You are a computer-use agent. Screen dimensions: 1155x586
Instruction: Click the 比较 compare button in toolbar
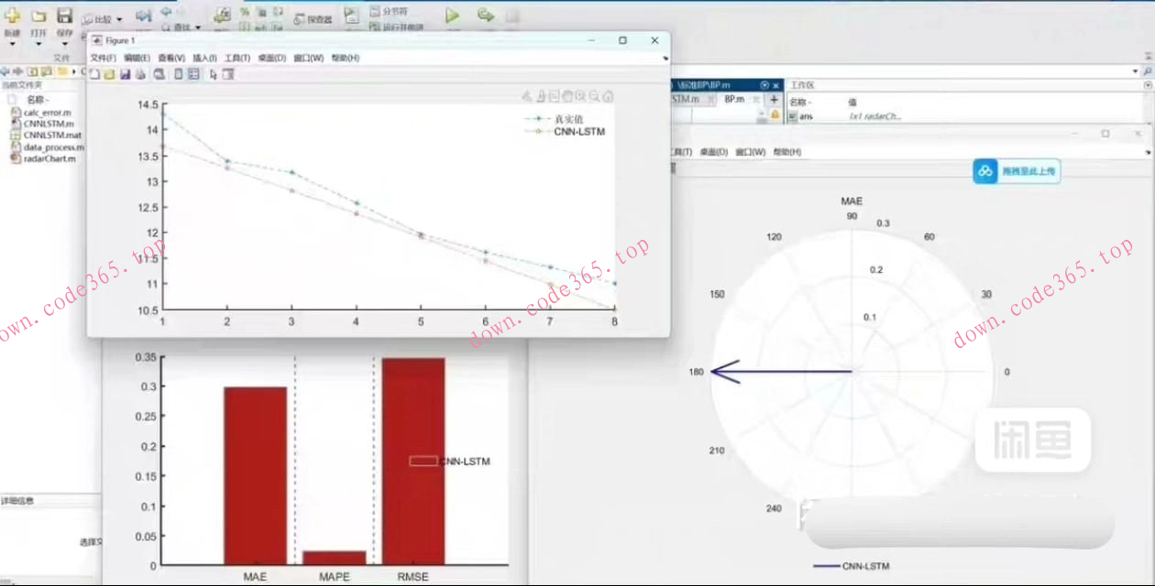click(x=96, y=19)
